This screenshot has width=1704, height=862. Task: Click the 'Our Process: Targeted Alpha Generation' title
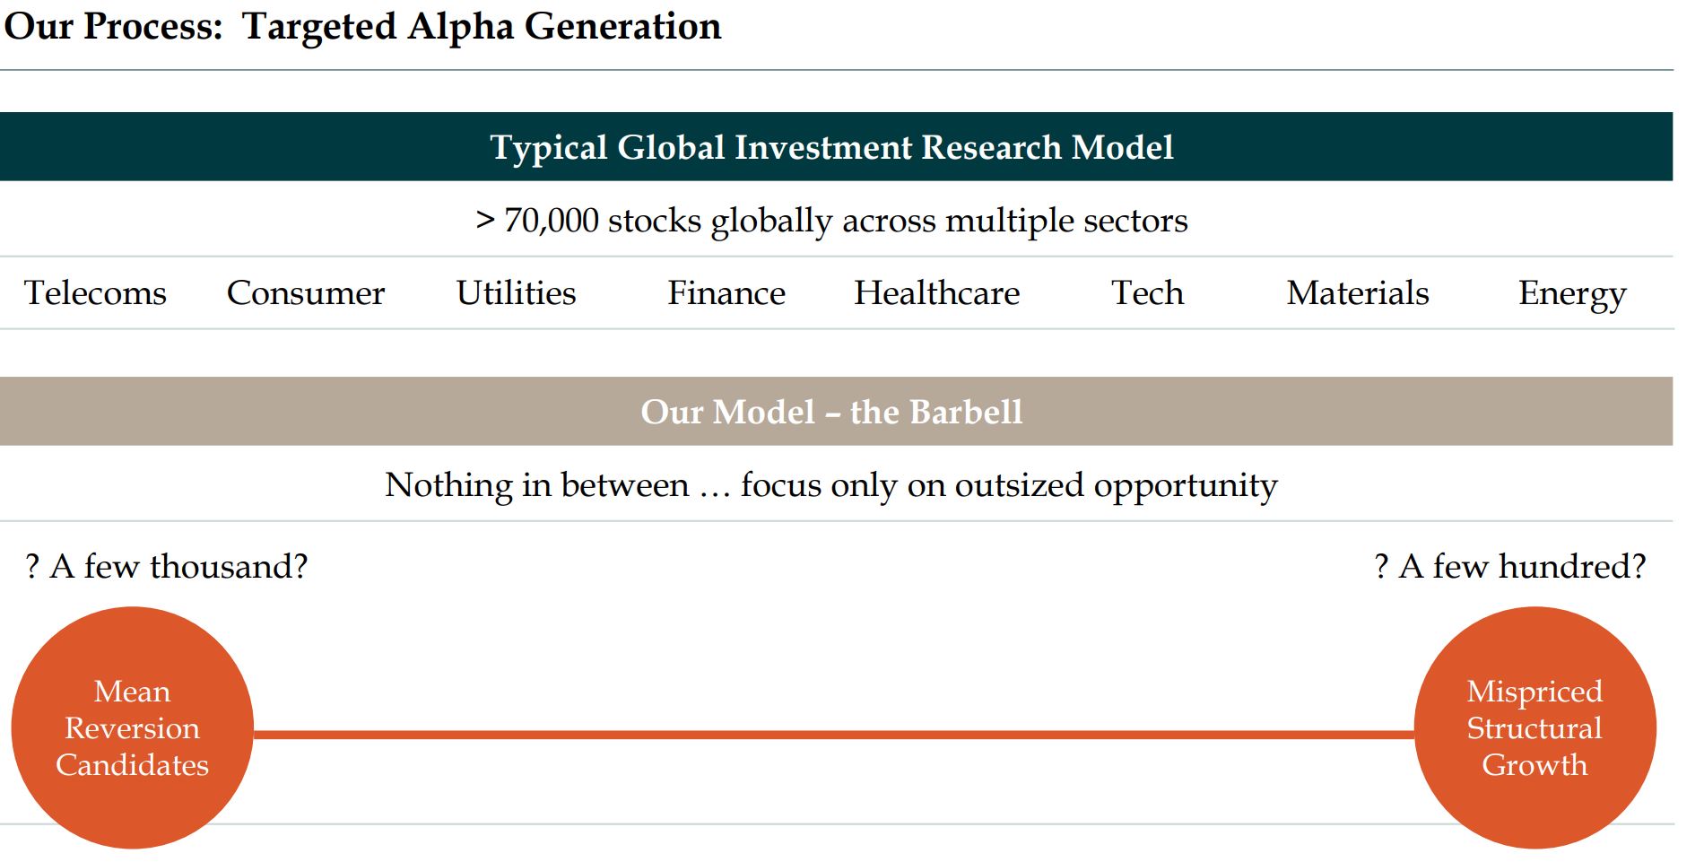click(362, 27)
